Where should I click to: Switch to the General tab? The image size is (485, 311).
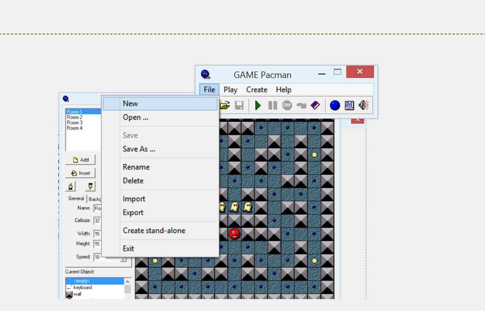point(76,199)
